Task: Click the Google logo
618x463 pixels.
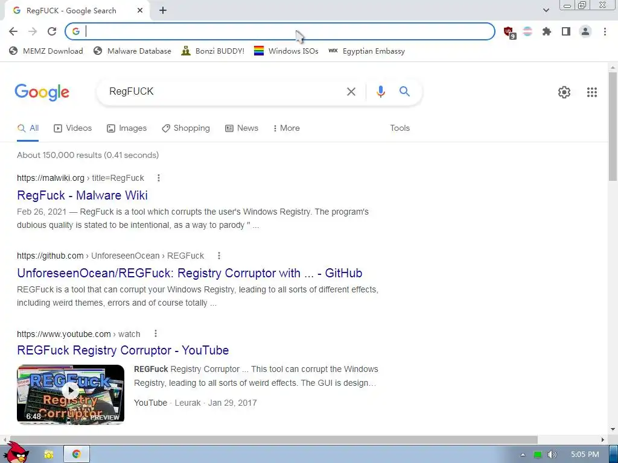Action: coord(42,92)
